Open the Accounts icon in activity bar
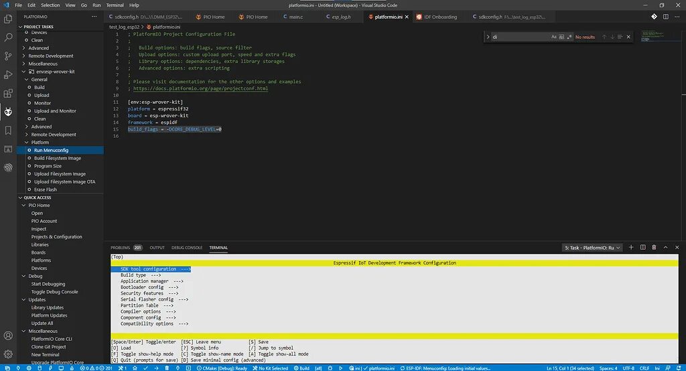 click(8, 336)
